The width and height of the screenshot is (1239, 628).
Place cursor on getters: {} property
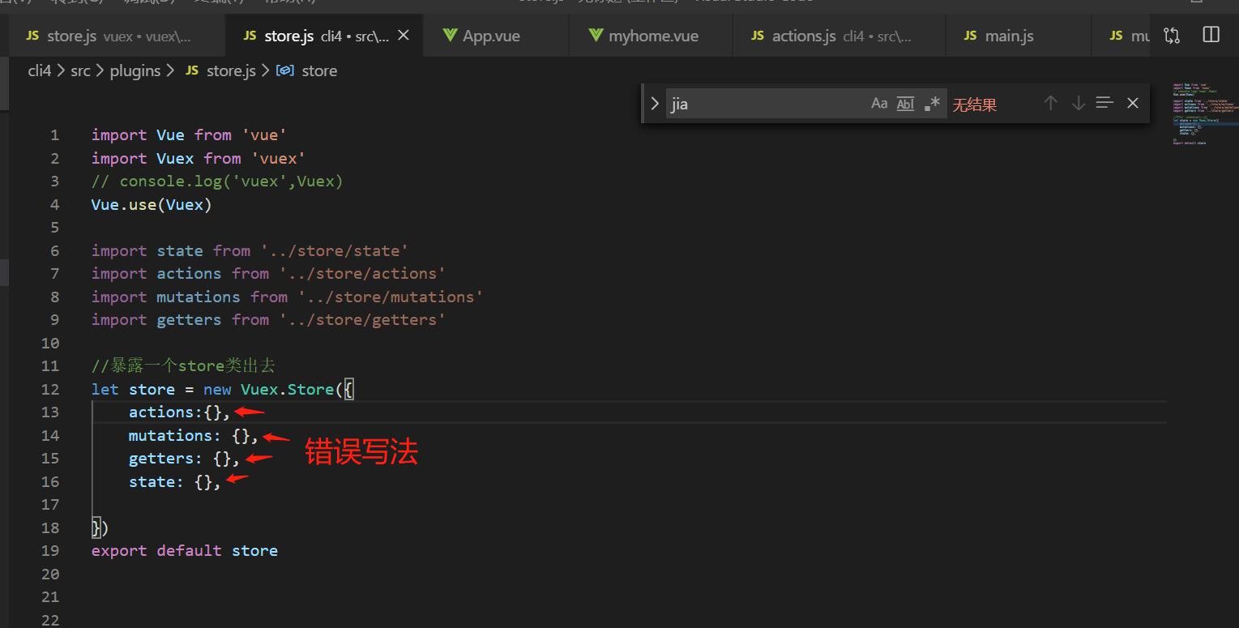tap(184, 458)
